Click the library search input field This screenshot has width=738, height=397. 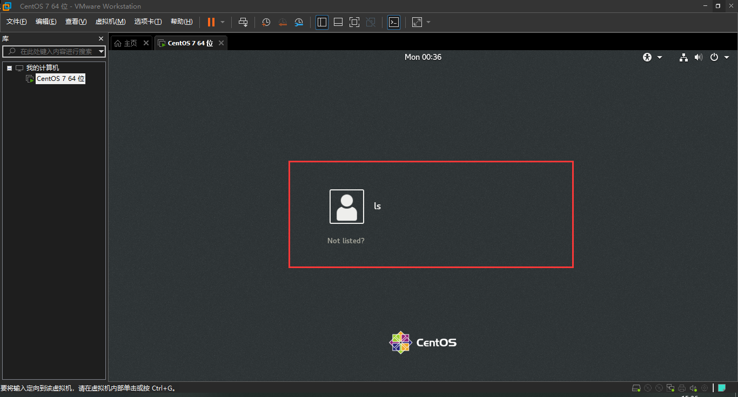click(x=54, y=51)
